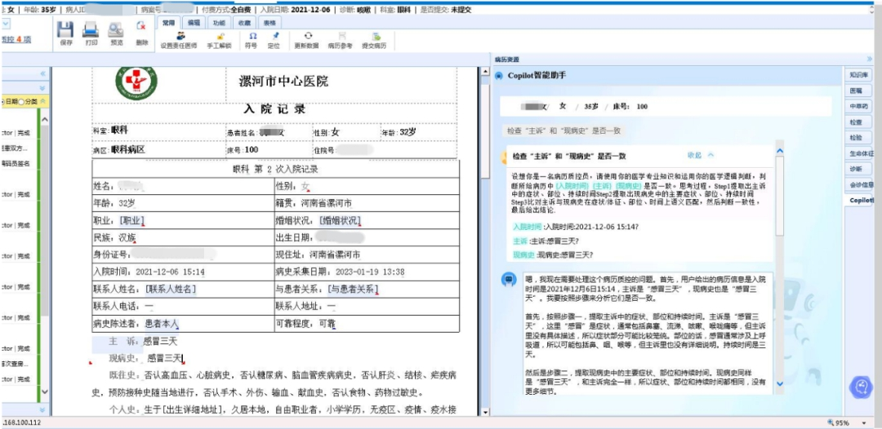Click the hospital logo image
Viewport: 882px width, 429px height.
(x=136, y=82)
